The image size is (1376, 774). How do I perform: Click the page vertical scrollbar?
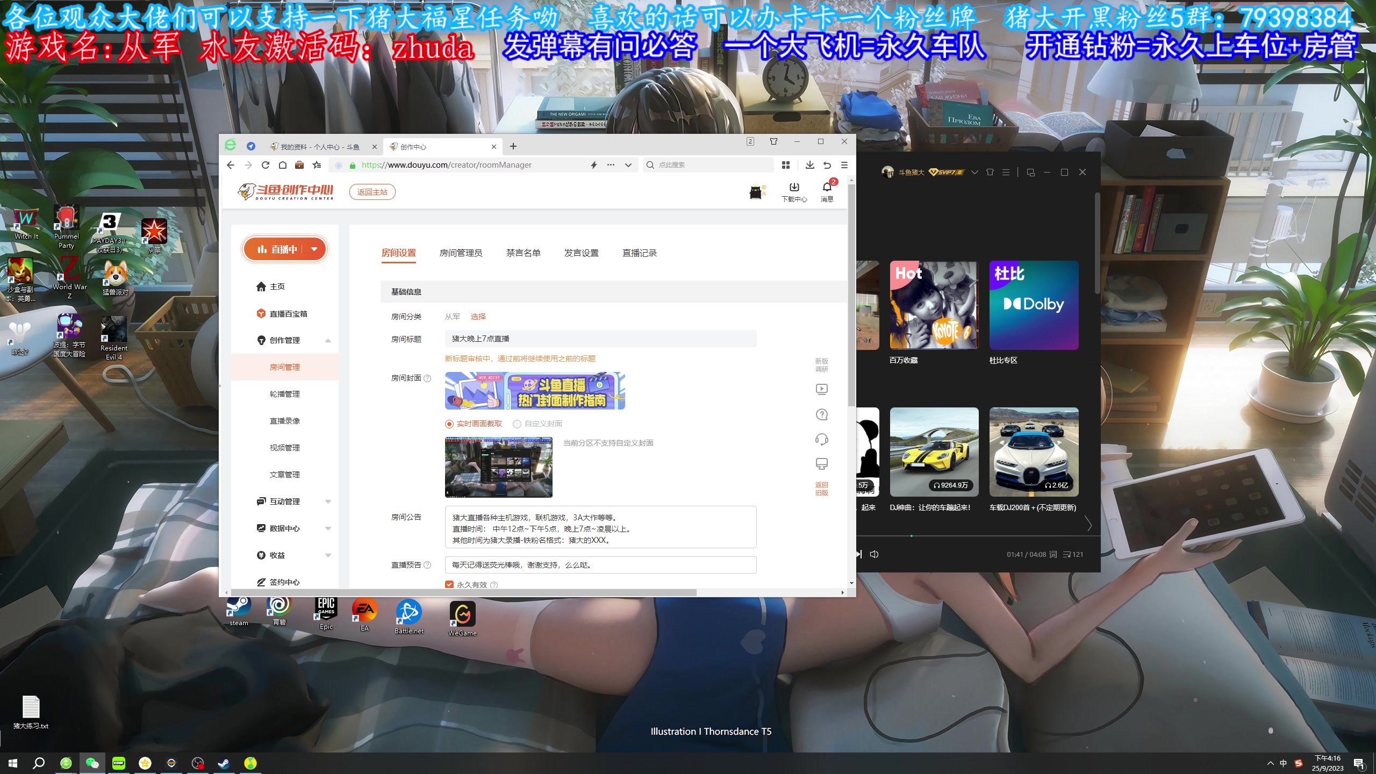851,295
